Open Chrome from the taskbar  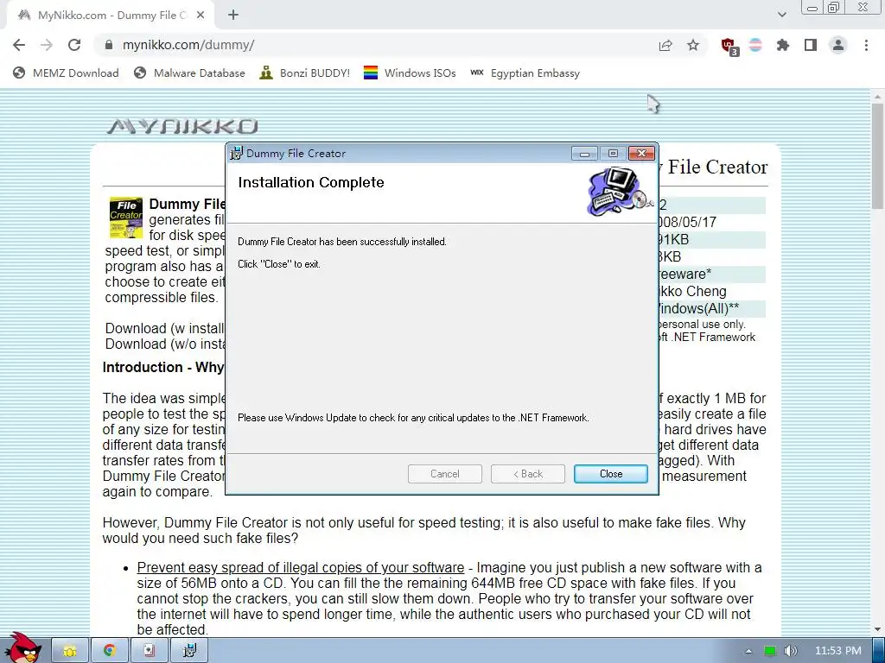pos(110,651)
